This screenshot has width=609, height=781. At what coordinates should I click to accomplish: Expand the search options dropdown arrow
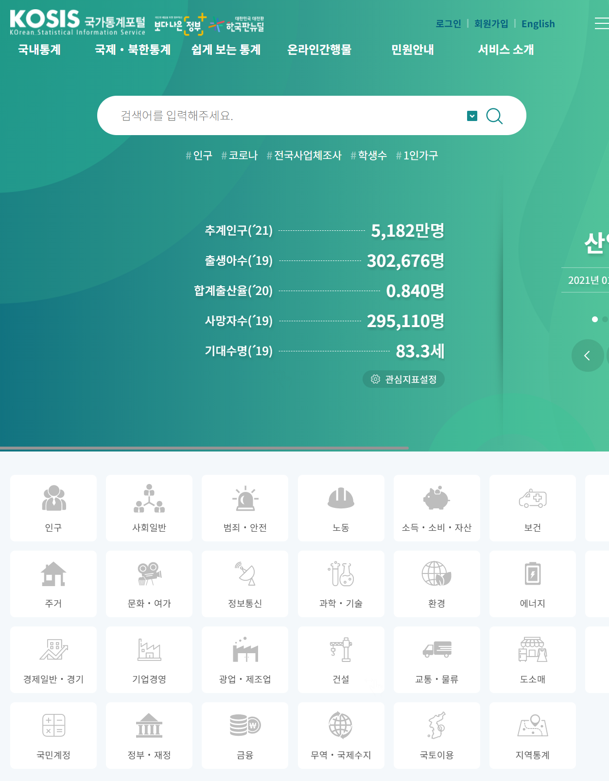pyautogui.click(x=472, y=116)
